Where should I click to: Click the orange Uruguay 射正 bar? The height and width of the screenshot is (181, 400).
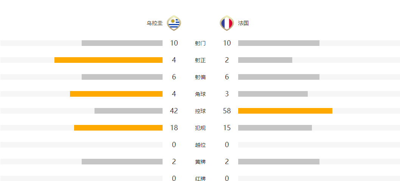(109, 60)
